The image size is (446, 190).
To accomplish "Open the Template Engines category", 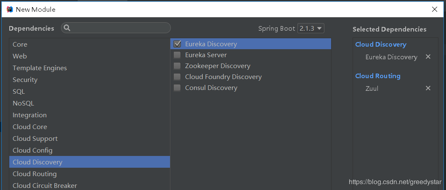I will (x=90, y=68).
